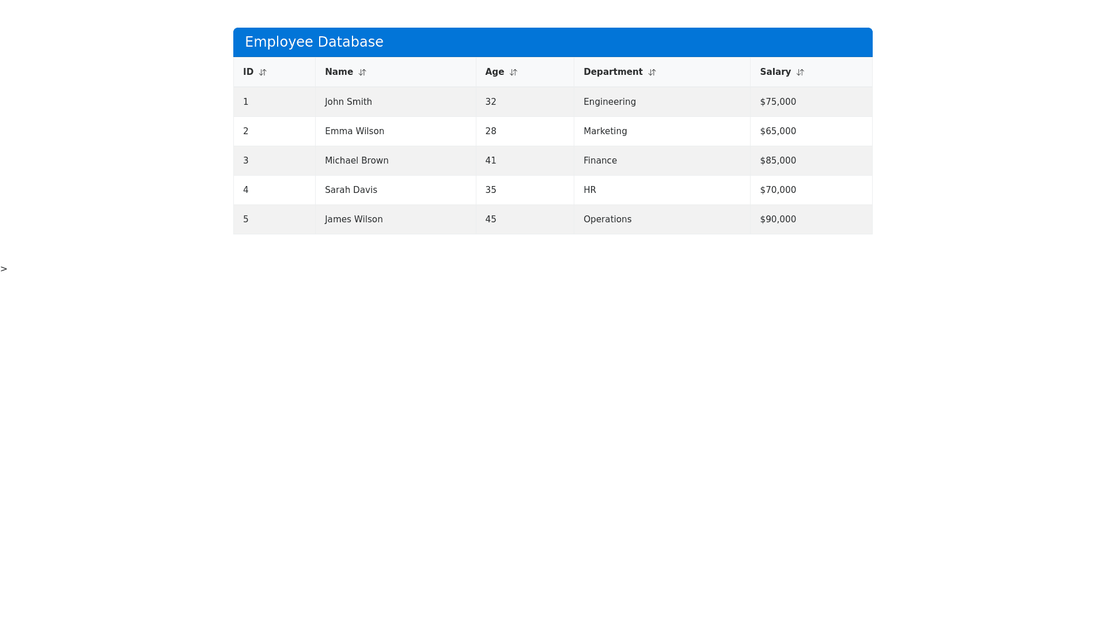1106x622 pixels.
Task: Click the Salary column header text
Action: coord(775,72)
